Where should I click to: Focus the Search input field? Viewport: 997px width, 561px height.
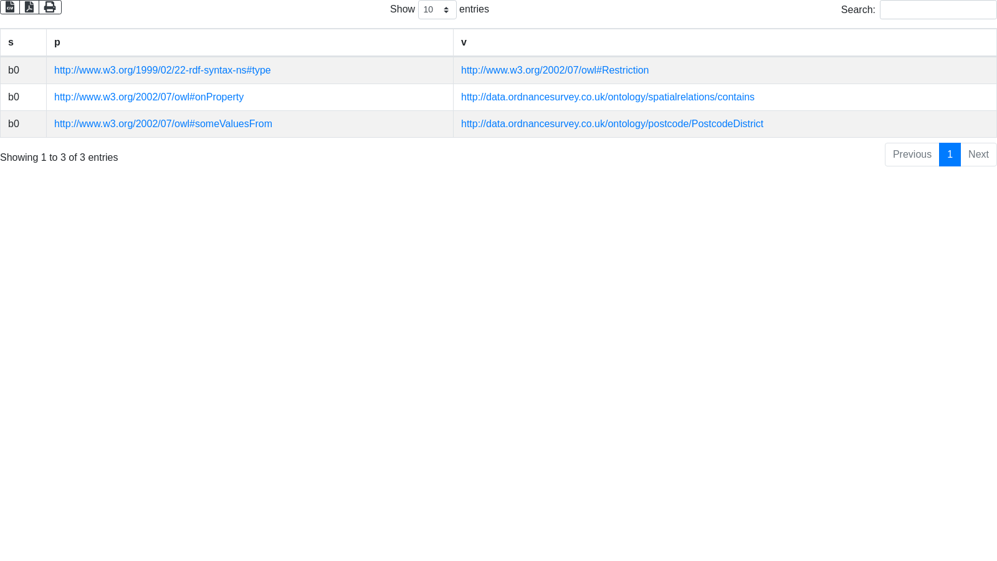click(938, 10)
